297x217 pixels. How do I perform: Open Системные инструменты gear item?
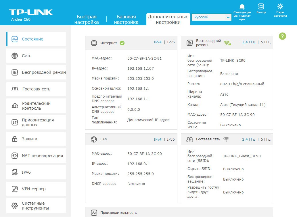point(36,206)
